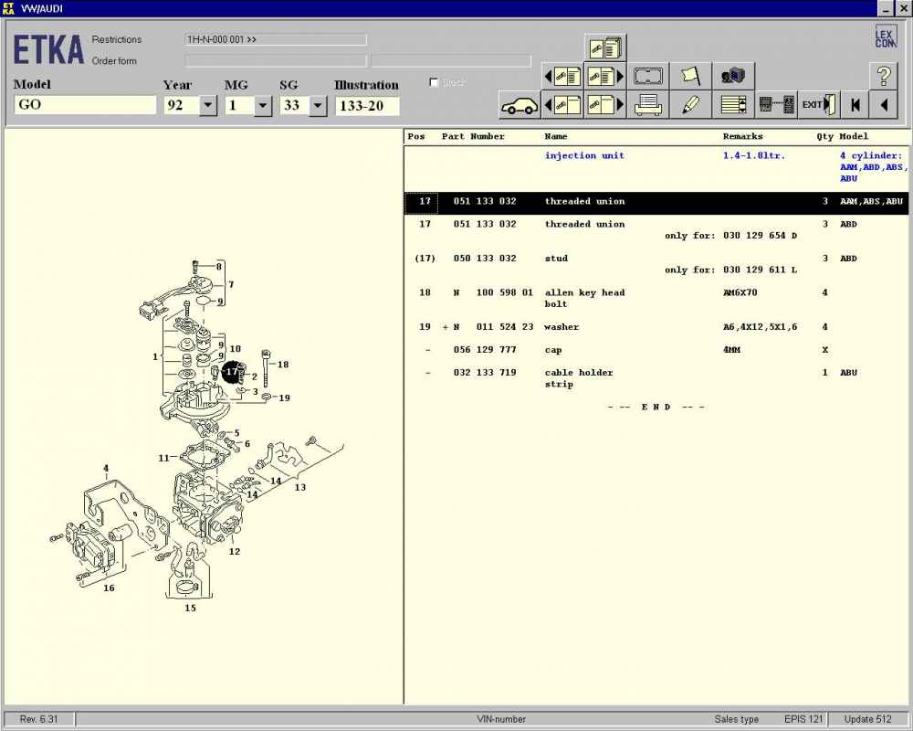Image resolution: width=913 pixels, height=731 pixels.
Task: Click callout 11 in the diagram
Action: tap(163, 458)
